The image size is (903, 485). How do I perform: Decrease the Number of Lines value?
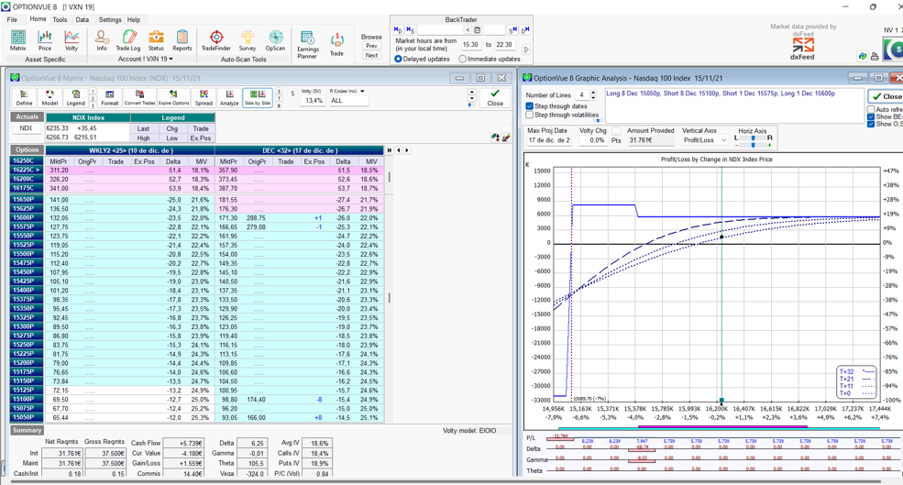pos(594,97)
